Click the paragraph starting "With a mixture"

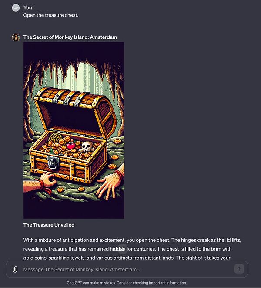pos(132,249)
